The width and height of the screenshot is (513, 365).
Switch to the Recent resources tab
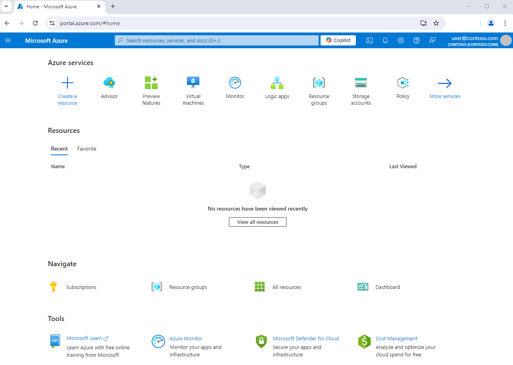click(x=60, y=149)
